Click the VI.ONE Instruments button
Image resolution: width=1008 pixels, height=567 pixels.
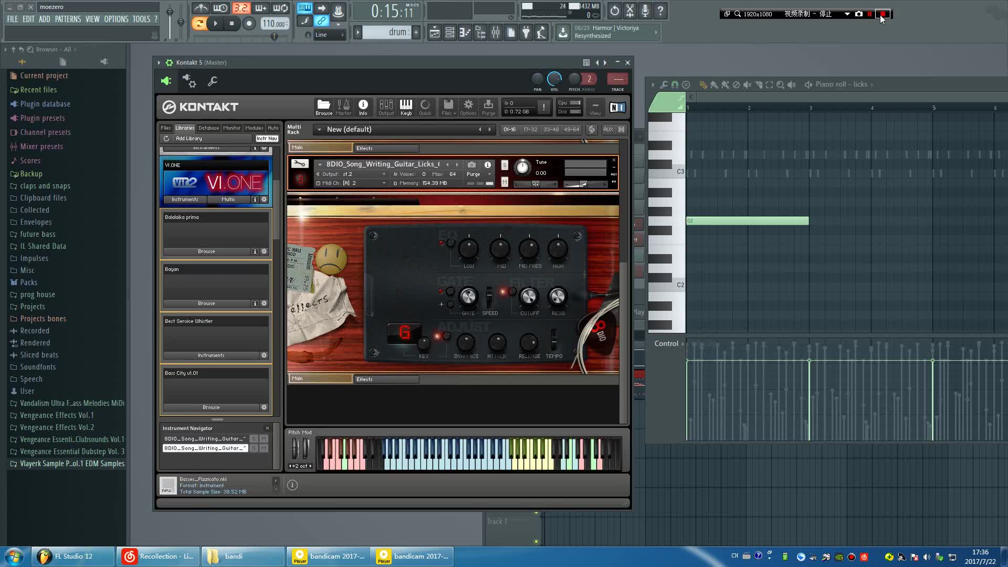tap(185, 199)
